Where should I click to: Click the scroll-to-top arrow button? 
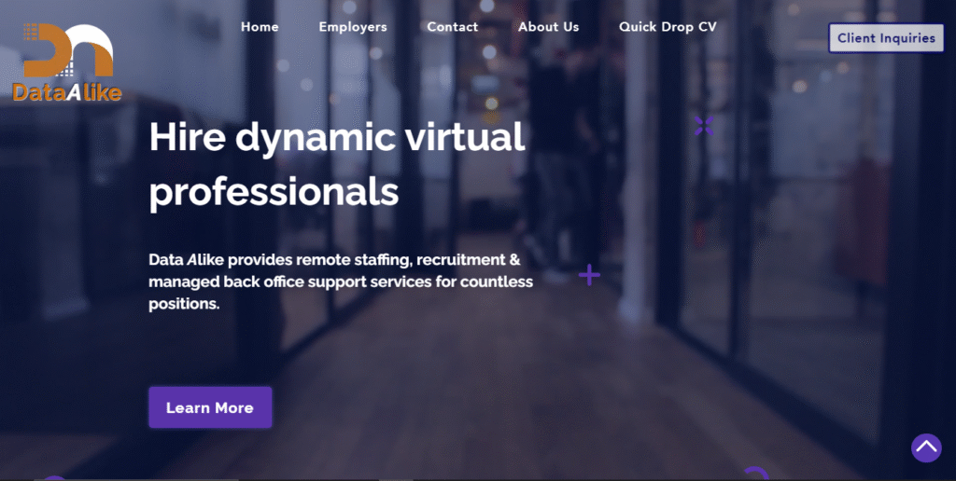(926, 448)
